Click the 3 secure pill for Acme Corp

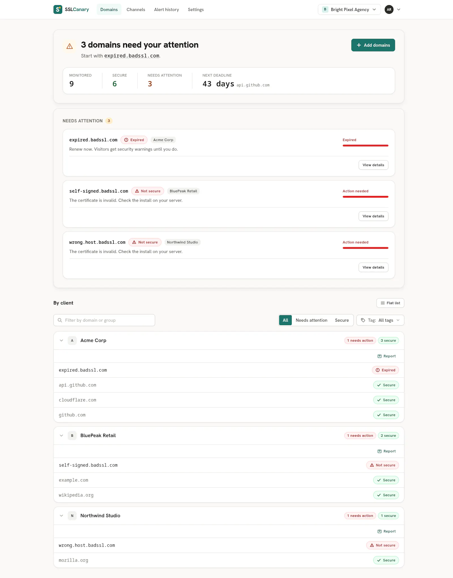tap(388, 341)
